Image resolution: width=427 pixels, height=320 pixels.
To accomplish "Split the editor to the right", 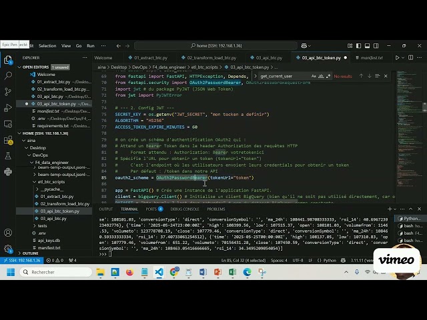I will (x=411, y=58).
